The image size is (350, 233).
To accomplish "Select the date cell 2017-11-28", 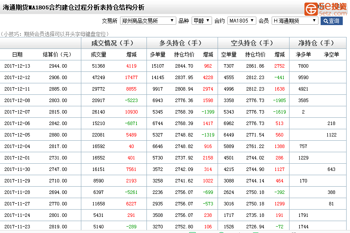I will (17, 192).
